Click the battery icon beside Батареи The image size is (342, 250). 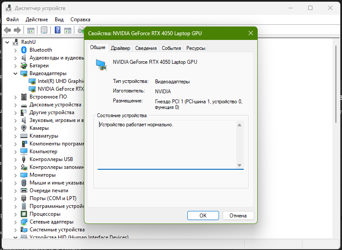[x=24, y=66]
